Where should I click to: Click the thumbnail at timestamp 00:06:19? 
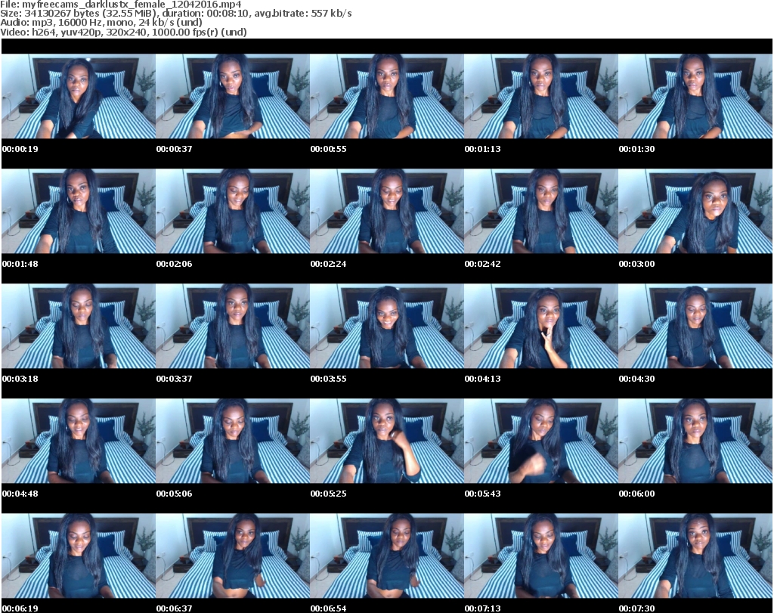click(79, 556)
